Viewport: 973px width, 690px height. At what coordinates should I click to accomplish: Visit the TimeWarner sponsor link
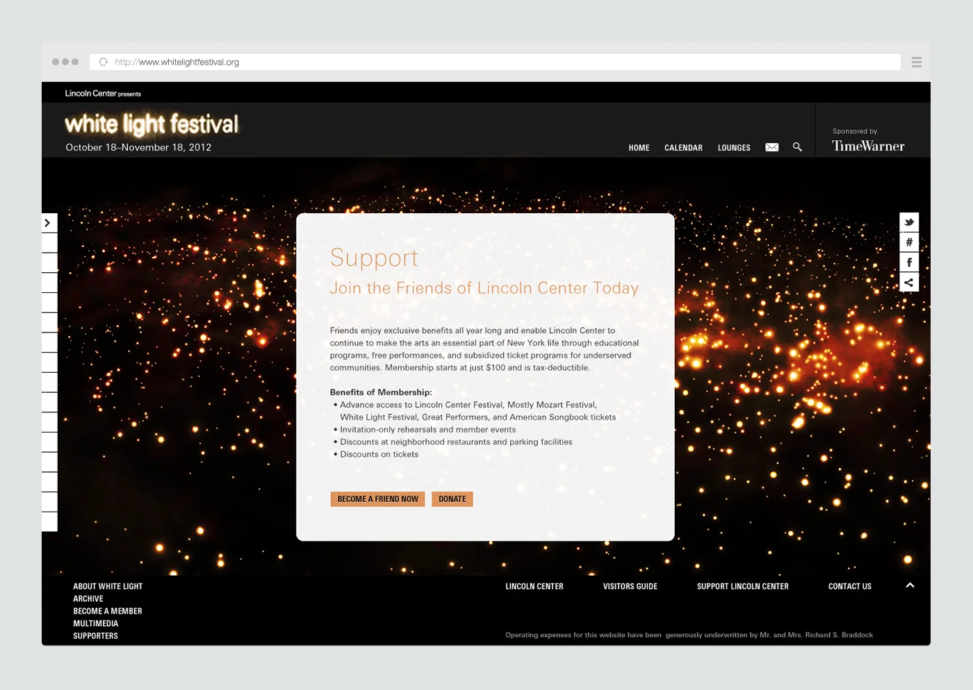click(x=868, y=145)
